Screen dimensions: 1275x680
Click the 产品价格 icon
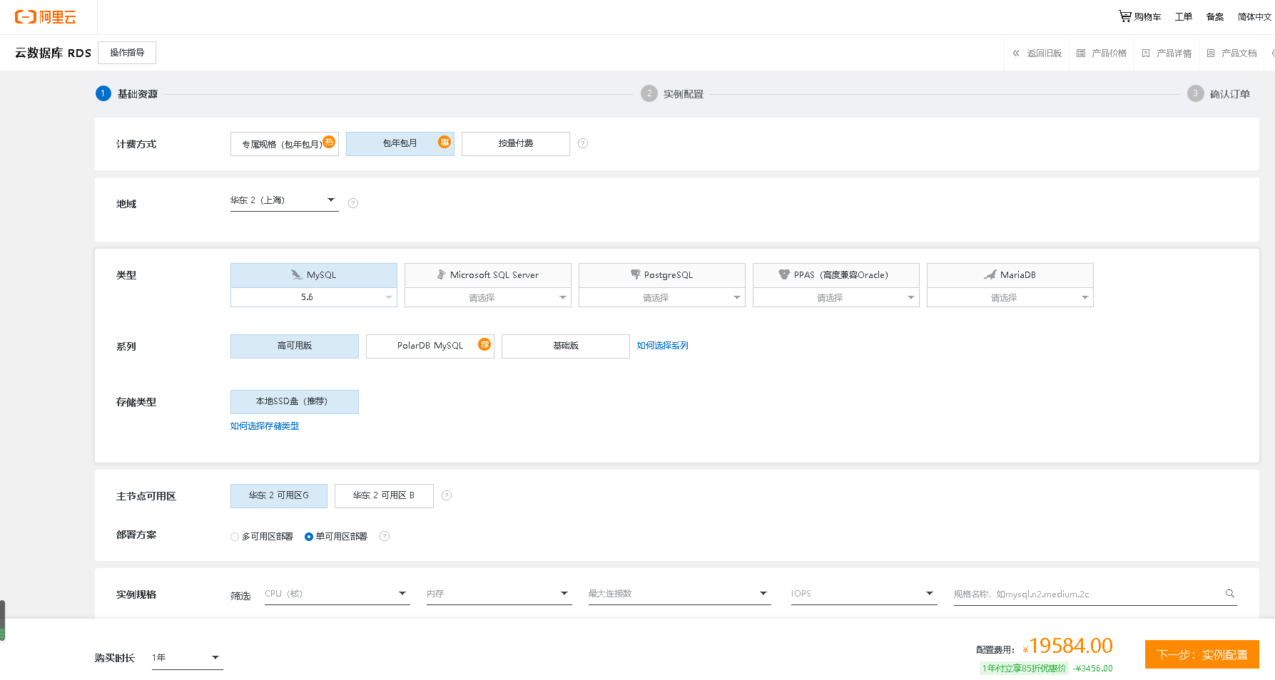(x=1081, y=53)
